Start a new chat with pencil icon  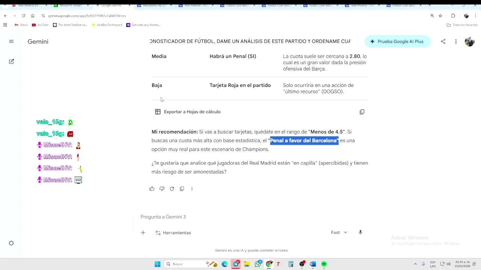click(11, 61)
